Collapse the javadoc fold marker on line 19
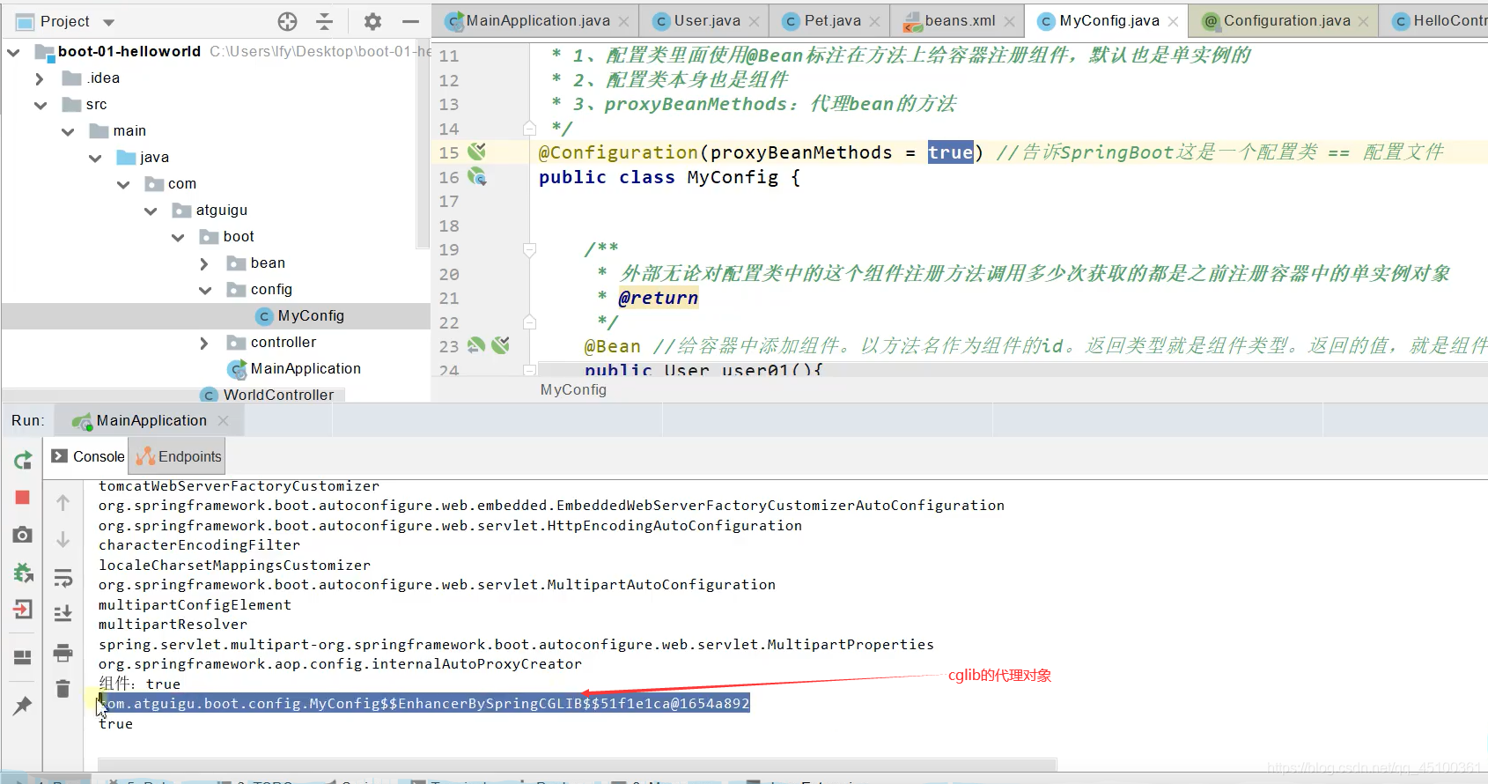Image resolution: width=1488 pixels, height=784 pixels. click(529, 250)
